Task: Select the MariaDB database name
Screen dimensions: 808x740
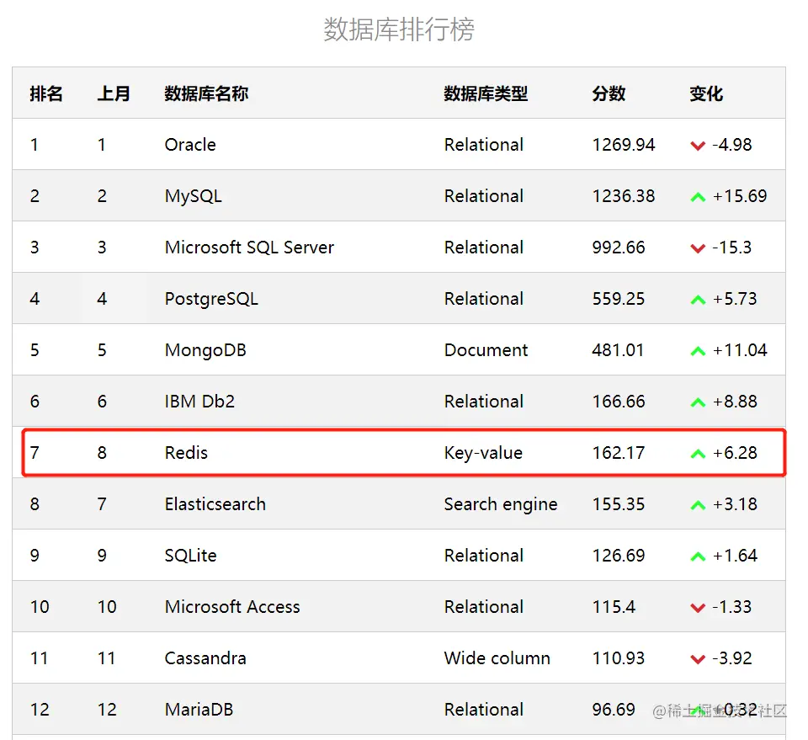Action: click(199, 710)
